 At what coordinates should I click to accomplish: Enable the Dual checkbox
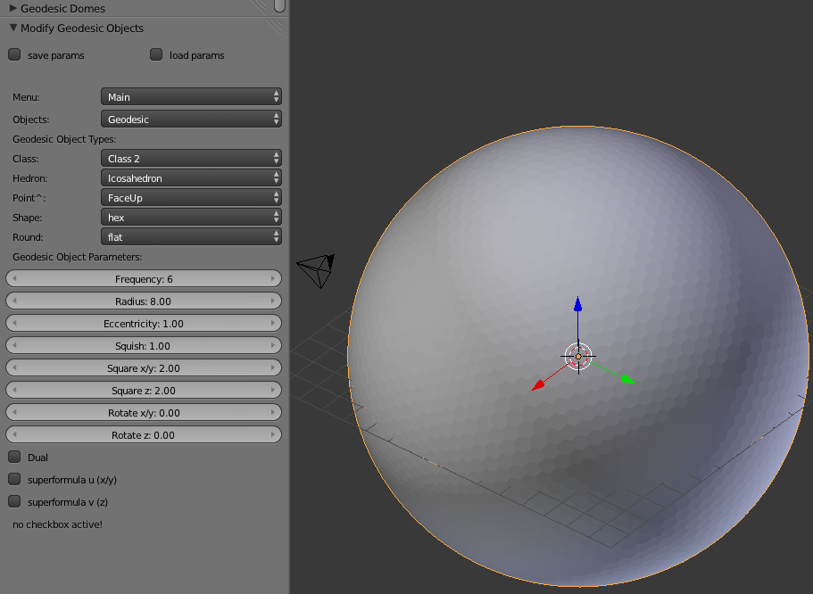[x=14, y=457]
